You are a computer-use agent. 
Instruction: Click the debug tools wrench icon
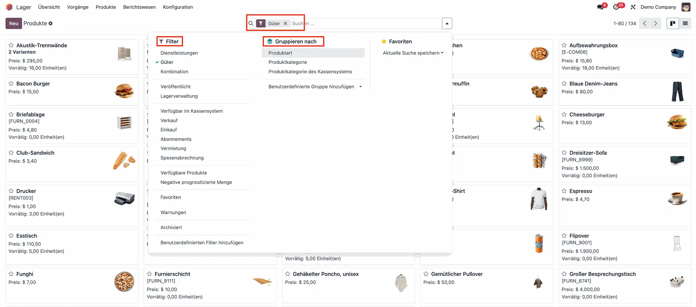633,7
